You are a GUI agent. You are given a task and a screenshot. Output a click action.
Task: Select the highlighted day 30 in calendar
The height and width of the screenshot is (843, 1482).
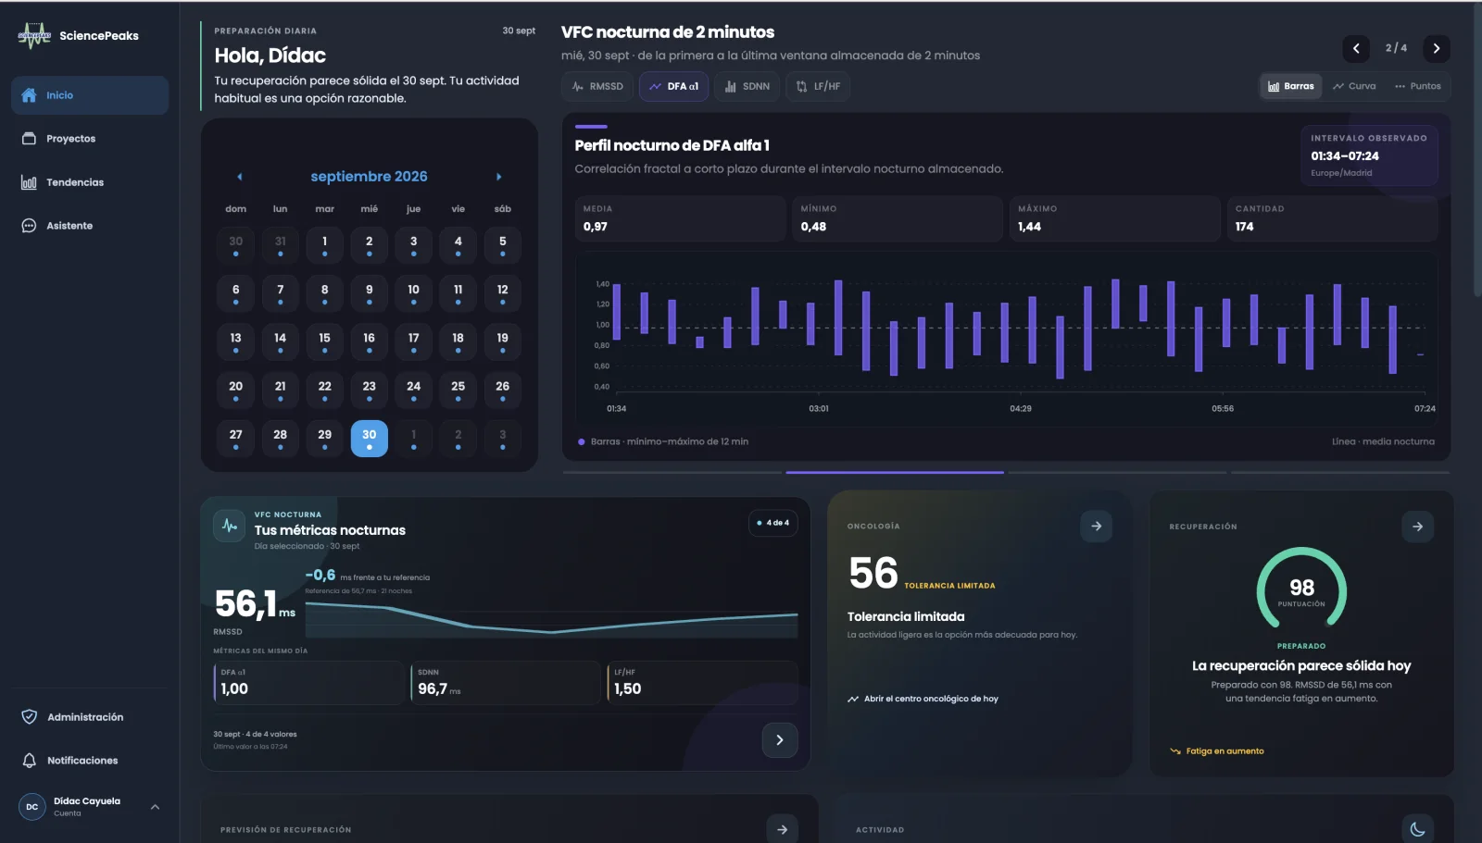(x=370, y=438)
